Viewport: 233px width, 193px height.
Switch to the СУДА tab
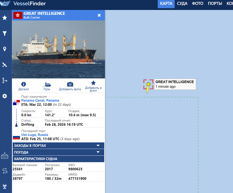(x=182, y=4)
